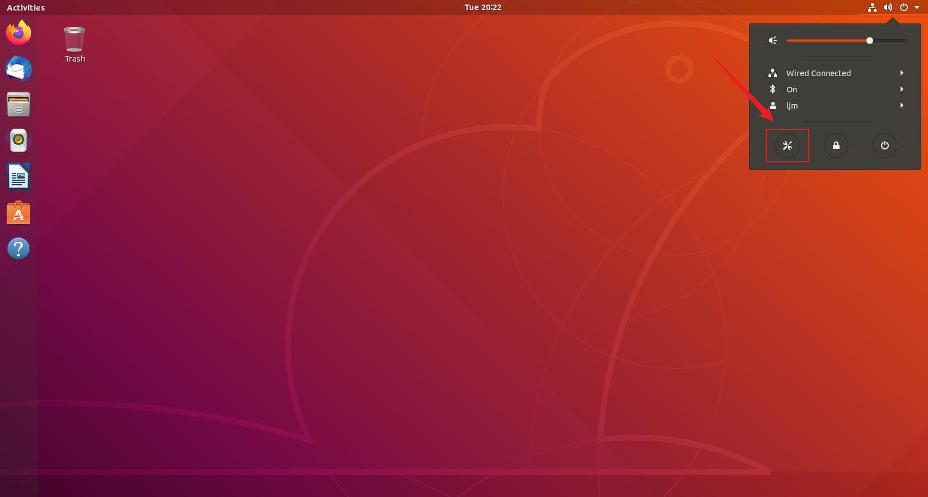This screenshot has height=497, width=928.
Task: Set volume on the unfilled slider end
Action: [x=890, y=40]
